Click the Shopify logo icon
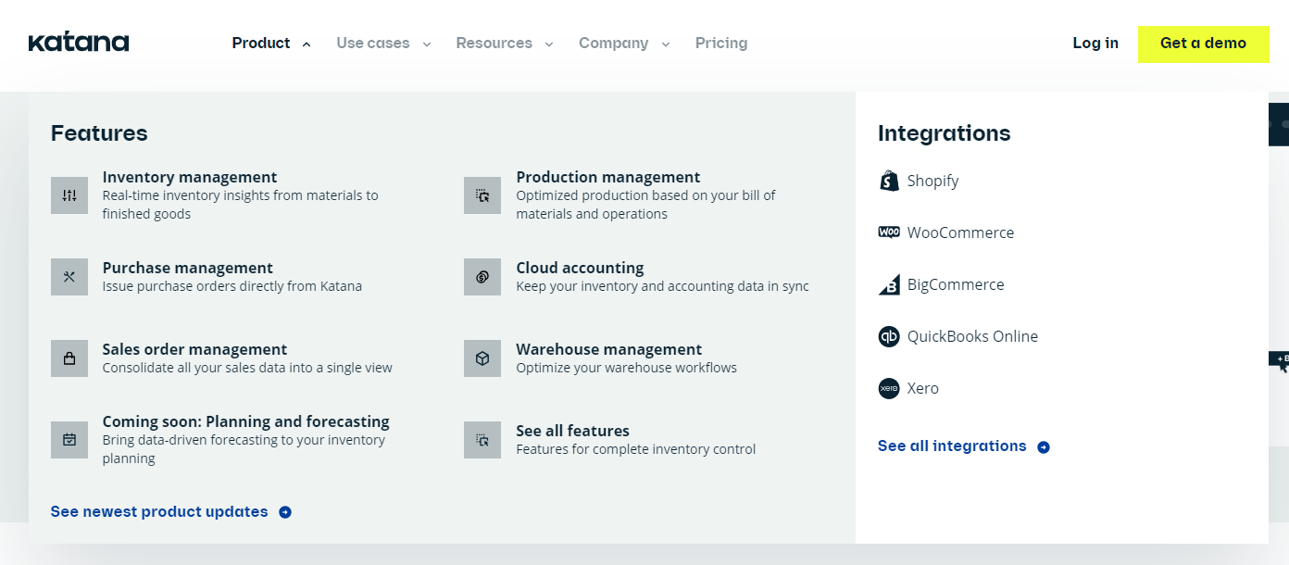 (x=889, y=181)
